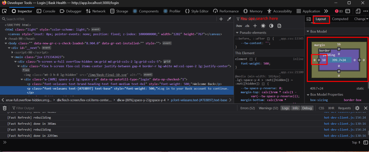Open the Network tab

tap(96, 11)
